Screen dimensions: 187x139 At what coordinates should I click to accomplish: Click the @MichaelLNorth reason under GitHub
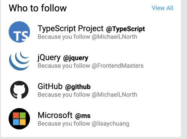pos(114,95)
